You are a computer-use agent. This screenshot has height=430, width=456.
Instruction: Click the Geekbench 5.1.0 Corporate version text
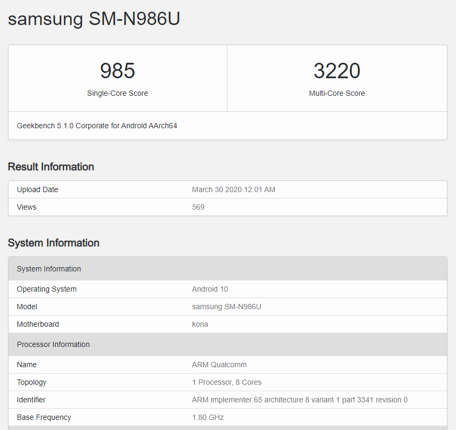(x=96, y=126)
